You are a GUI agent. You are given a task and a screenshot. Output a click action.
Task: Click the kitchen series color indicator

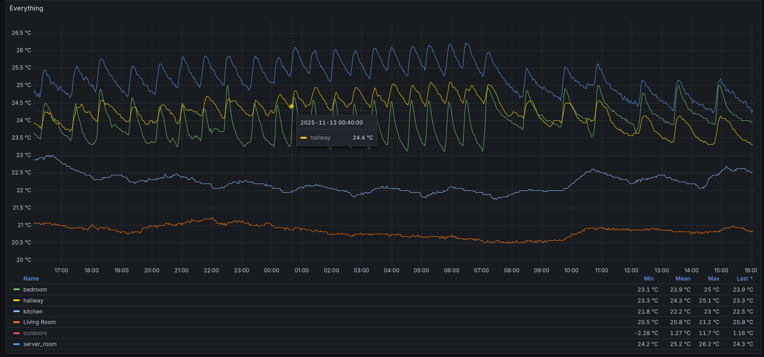17,312
